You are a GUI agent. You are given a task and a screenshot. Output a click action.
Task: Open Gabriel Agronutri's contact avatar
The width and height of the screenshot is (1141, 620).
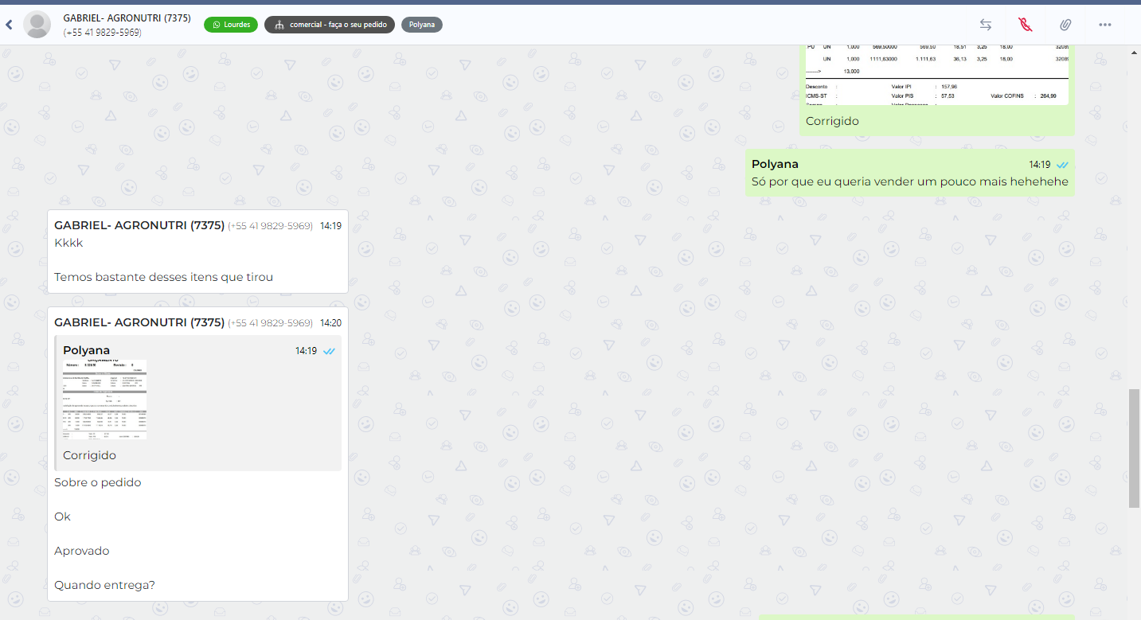pos(37,25)
